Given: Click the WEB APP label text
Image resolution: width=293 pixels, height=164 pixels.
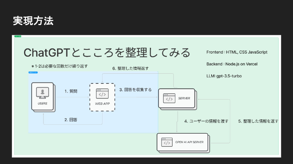Looking at the screenshot, I should (102, 104).
